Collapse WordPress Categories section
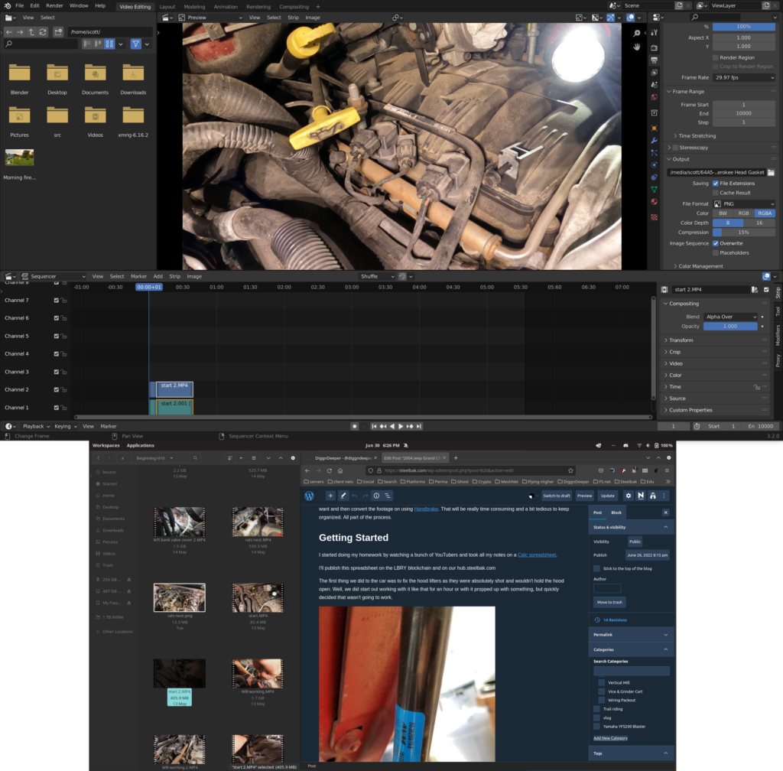 click(x=631, y=649)
